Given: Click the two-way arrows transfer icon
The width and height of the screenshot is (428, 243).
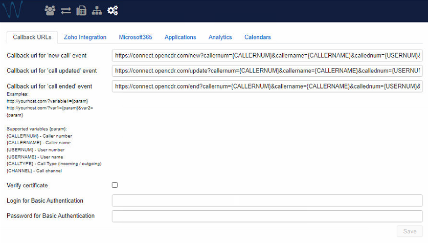Looking at the screenshot, I should 65,10.
